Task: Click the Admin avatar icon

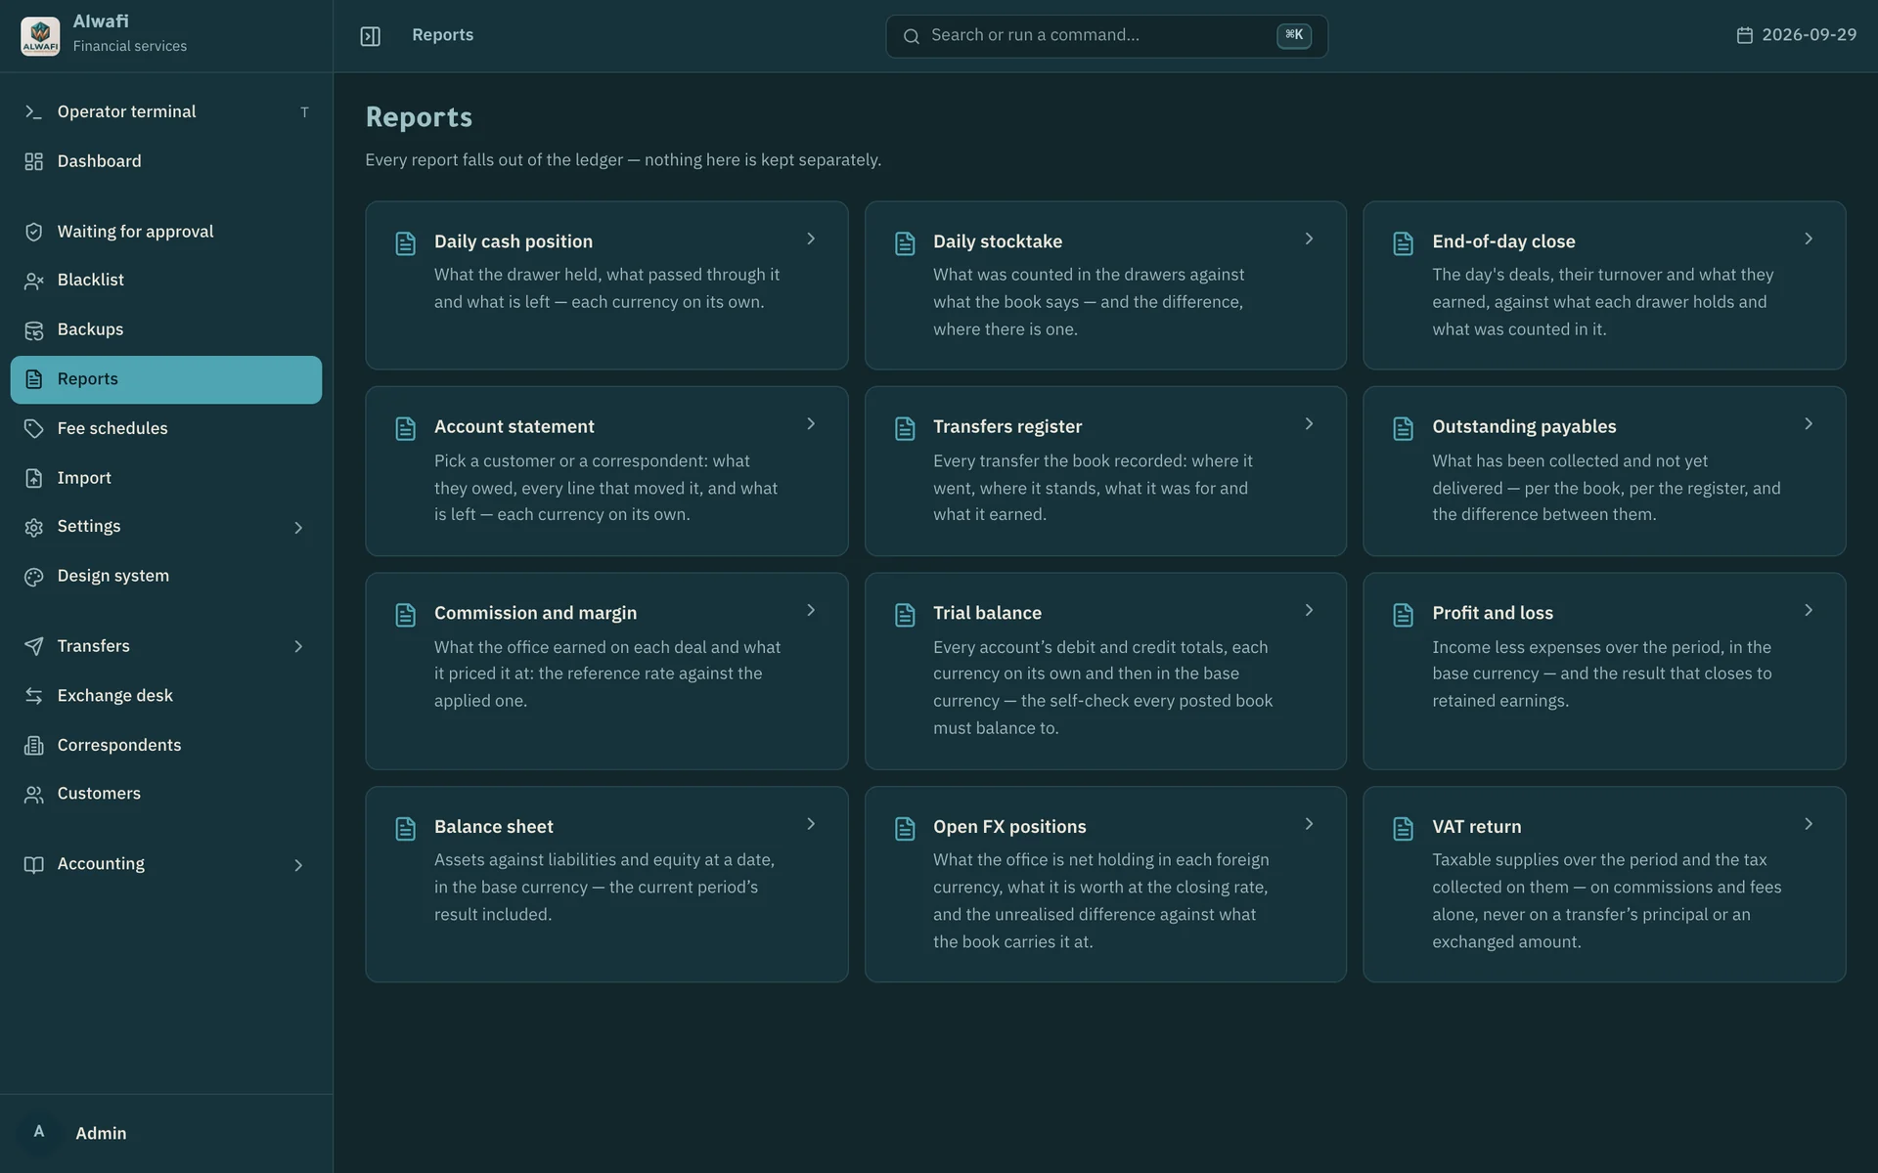Action: [x=39, y=1132]
